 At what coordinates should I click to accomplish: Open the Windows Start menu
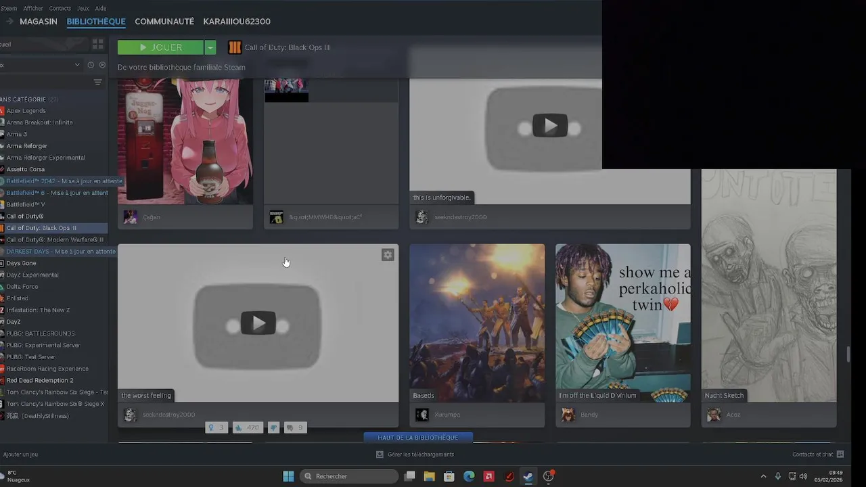(x=288, y=476)
